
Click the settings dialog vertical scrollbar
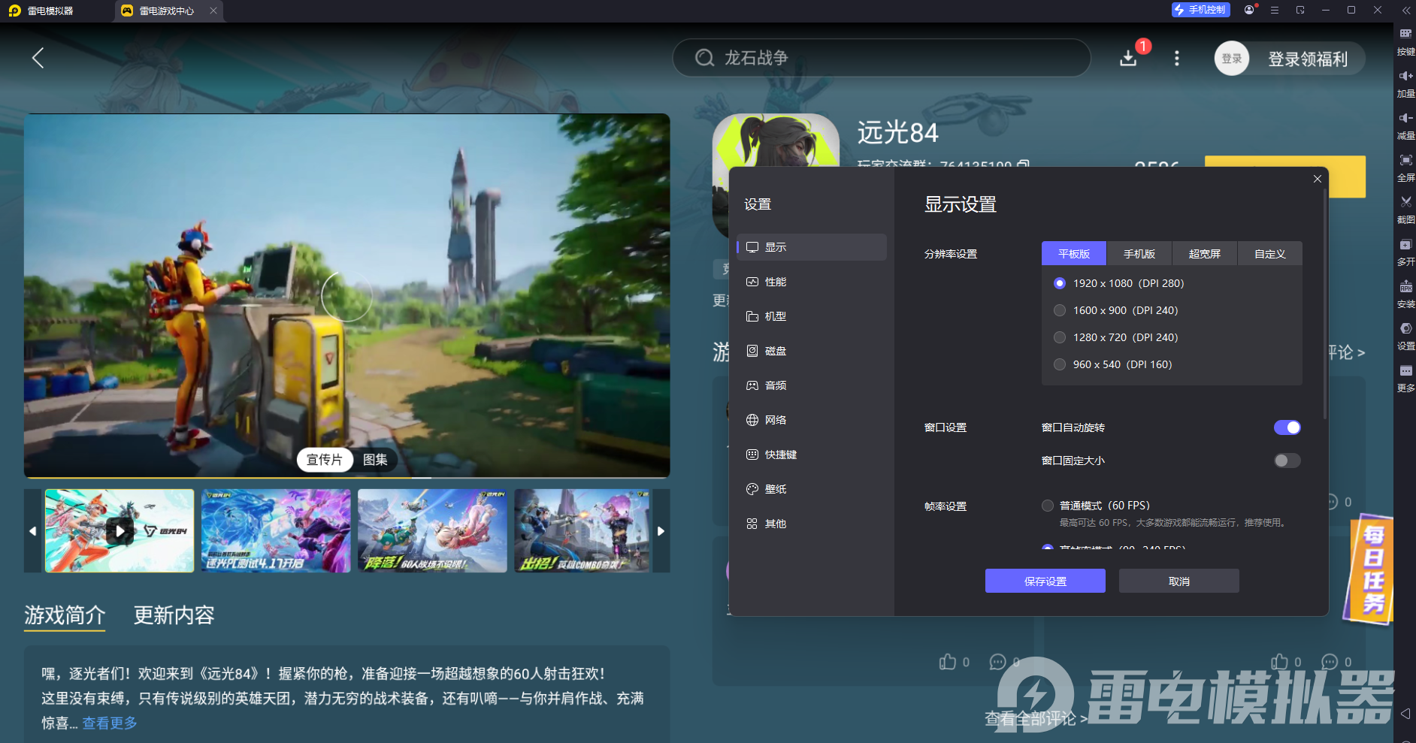pos(1324,304)
